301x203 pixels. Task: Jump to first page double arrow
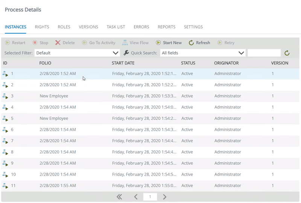(119, 197)
